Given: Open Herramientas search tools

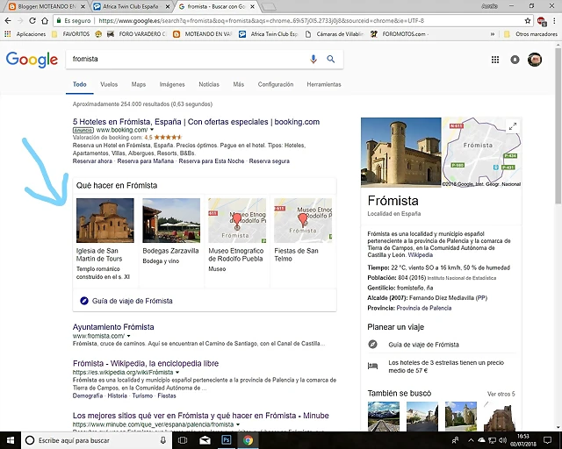Looking at the screenshot, I should click(324, 84).
